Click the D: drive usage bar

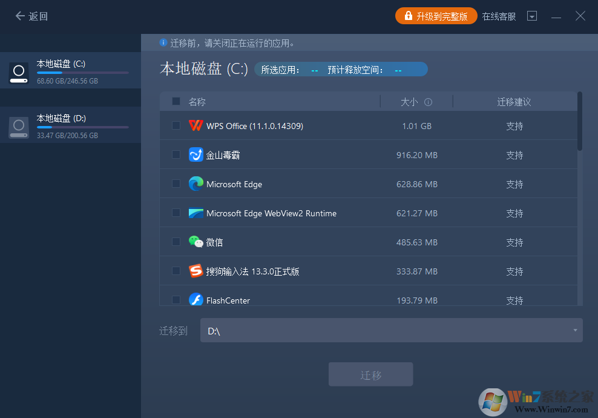pyautogui.click(x=83, y=127)
